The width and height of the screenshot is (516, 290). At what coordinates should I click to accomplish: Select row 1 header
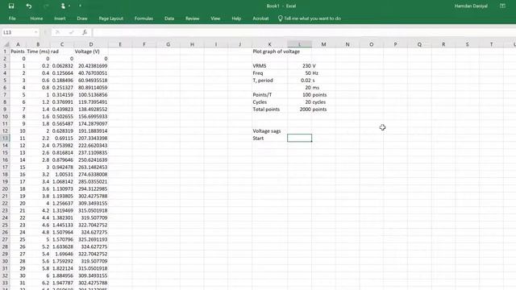tap(5, 52)
